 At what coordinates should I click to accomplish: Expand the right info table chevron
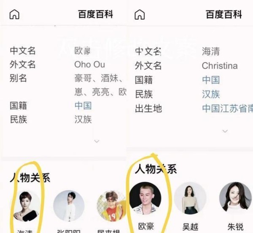pos(225,131)
